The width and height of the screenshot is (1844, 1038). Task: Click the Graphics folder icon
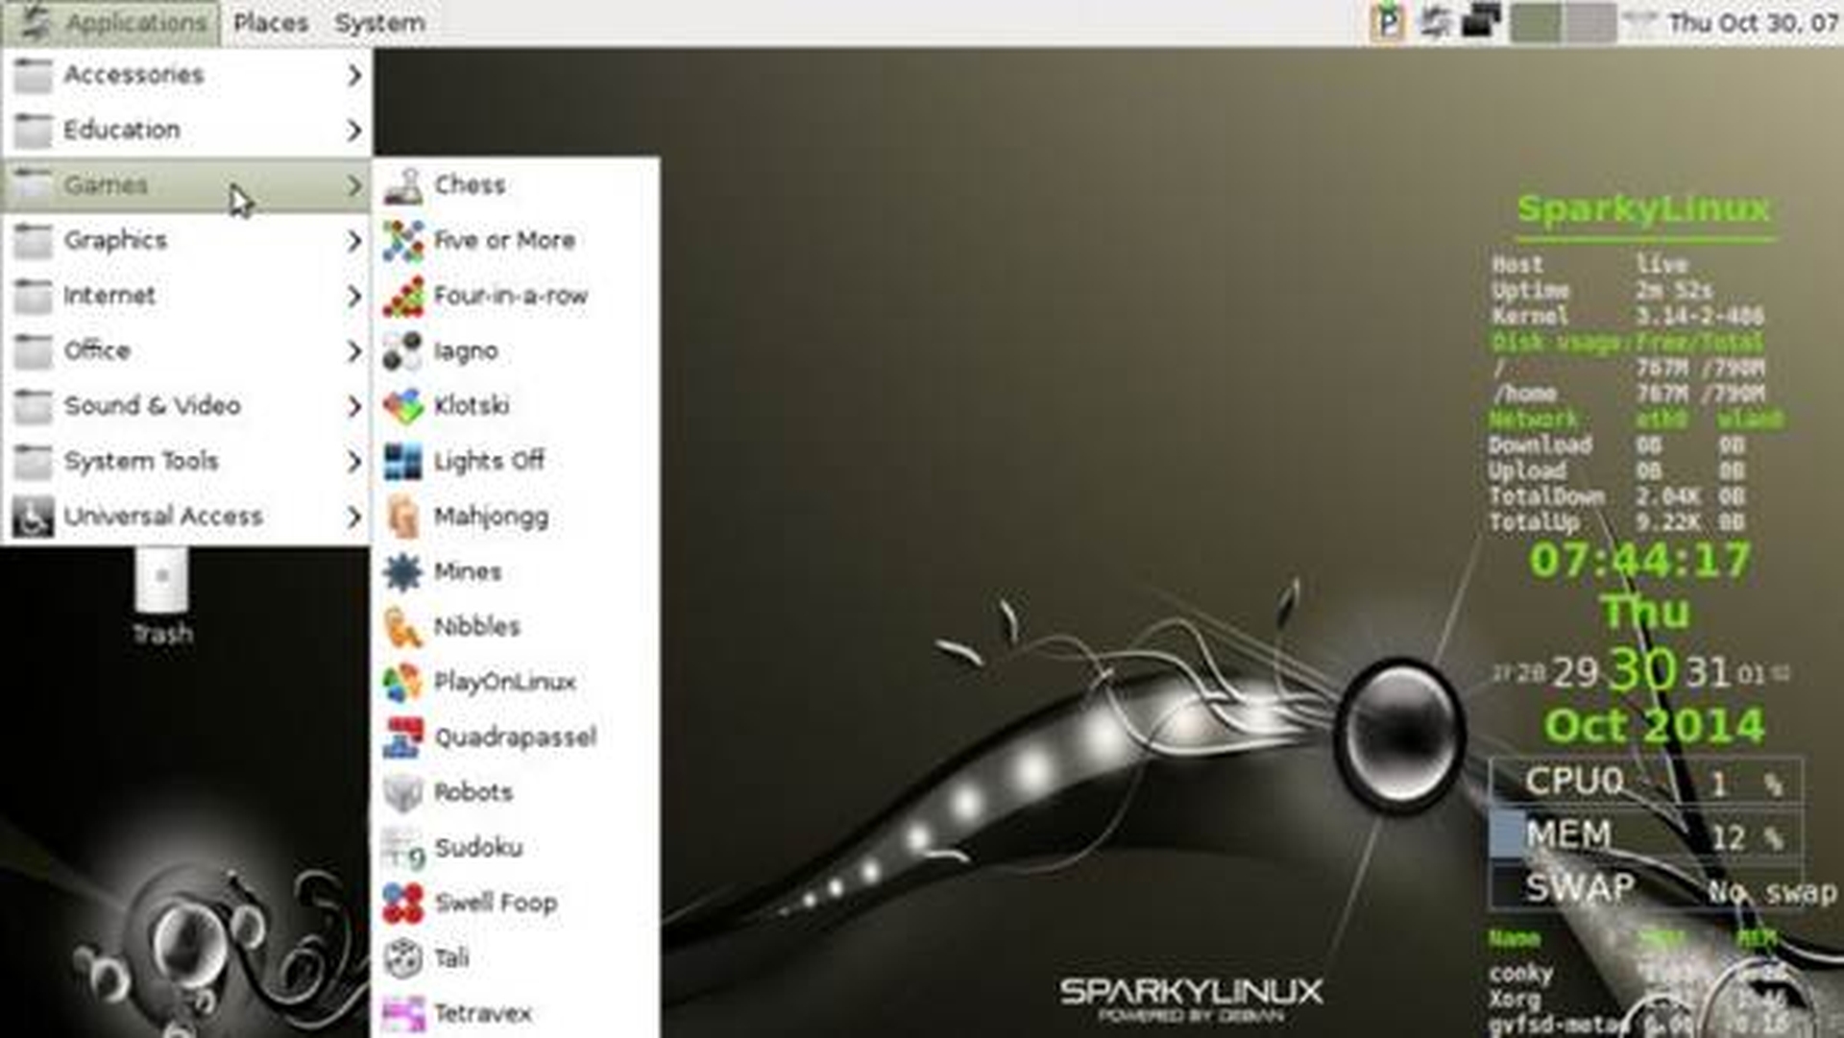[x=33, y=240]
